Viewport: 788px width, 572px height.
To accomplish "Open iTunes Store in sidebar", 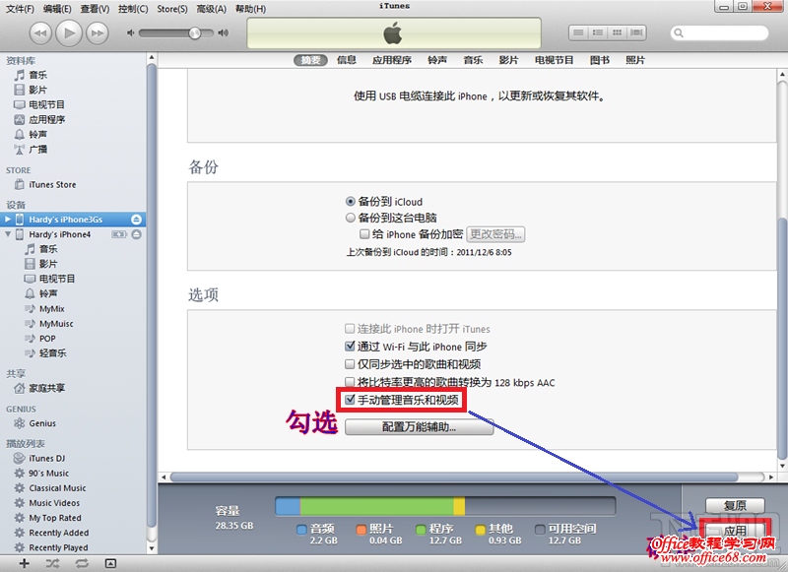I will click(52, 185).
